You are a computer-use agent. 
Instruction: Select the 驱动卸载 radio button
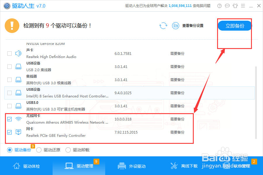coord(68,150)
